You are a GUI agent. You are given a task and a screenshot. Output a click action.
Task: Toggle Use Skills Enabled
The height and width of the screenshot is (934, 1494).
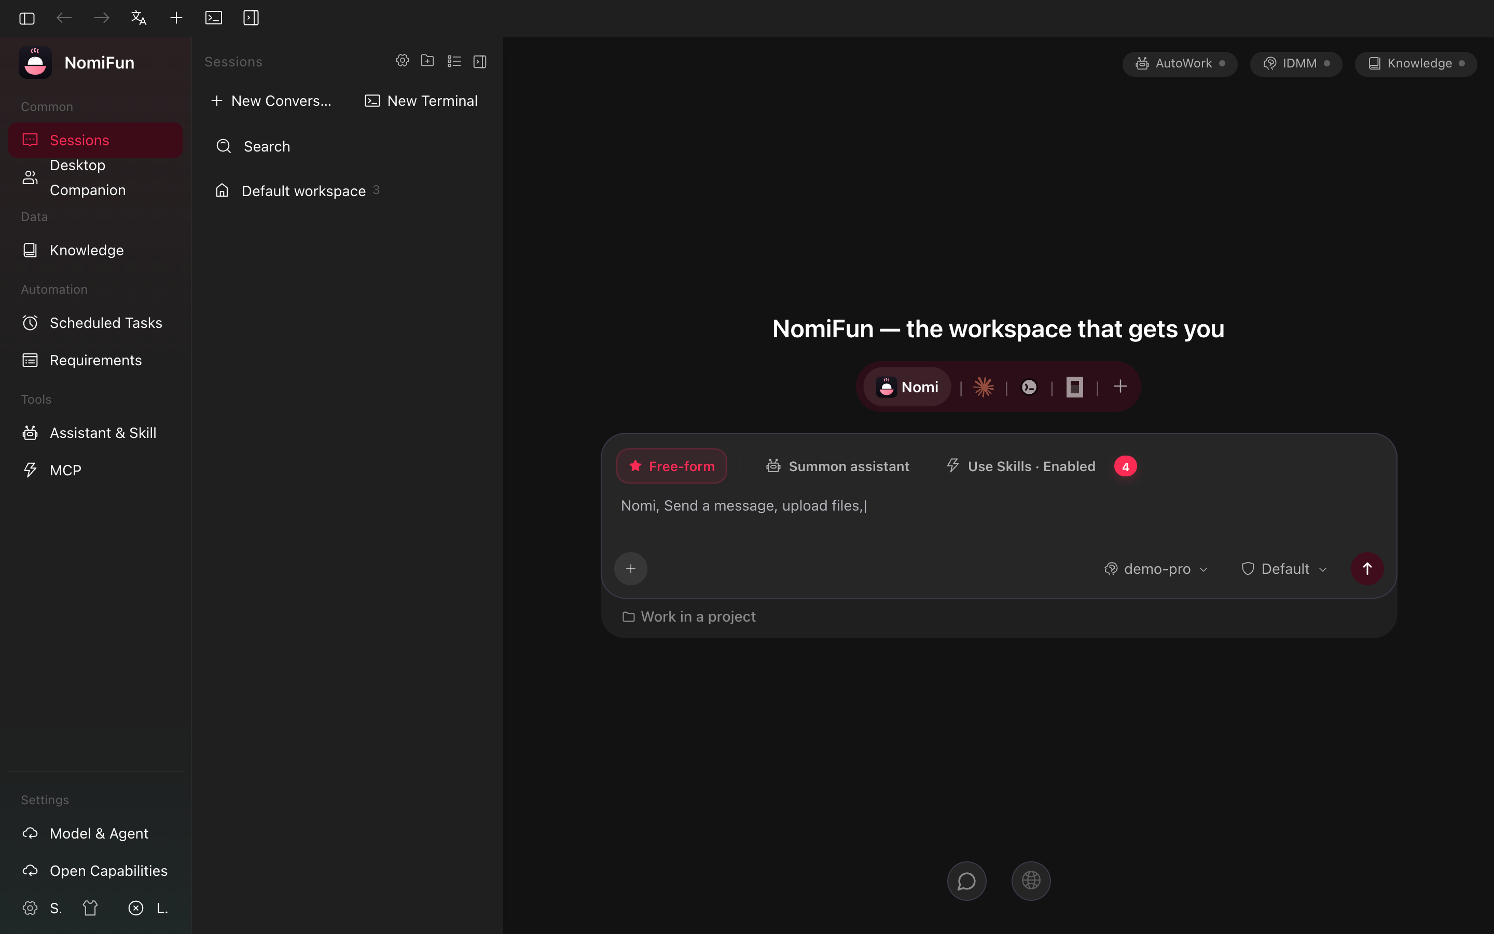(x=1021, y=466)
